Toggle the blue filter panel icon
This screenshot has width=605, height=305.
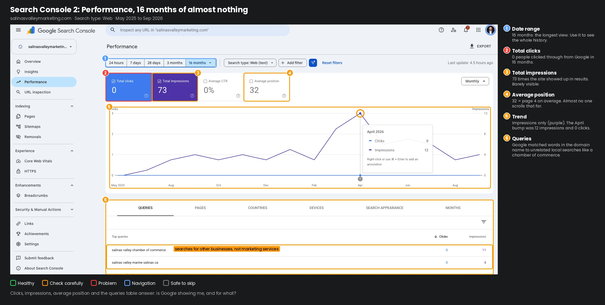coord(313,63)
